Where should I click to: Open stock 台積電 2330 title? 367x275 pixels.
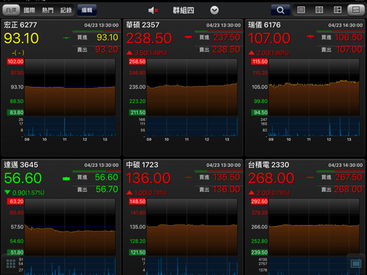(x=269, y=165)
